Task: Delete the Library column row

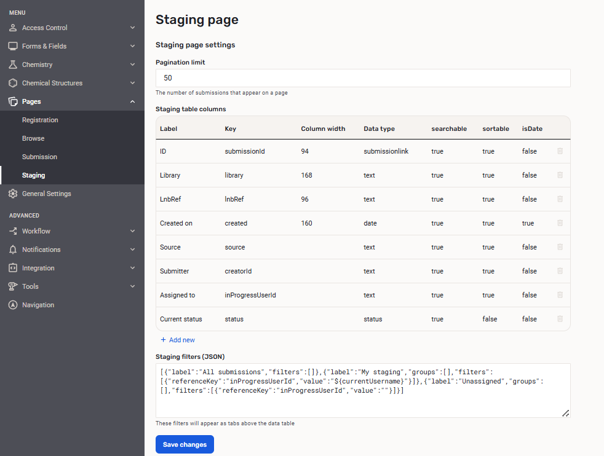Action: point(560,175)
